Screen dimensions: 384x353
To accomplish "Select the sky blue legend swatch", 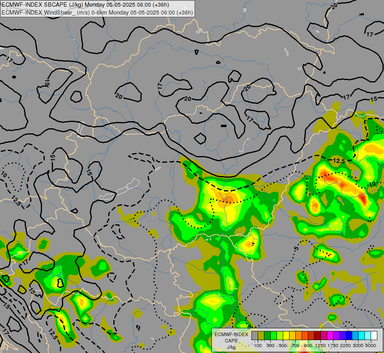I will click(355, 335).
